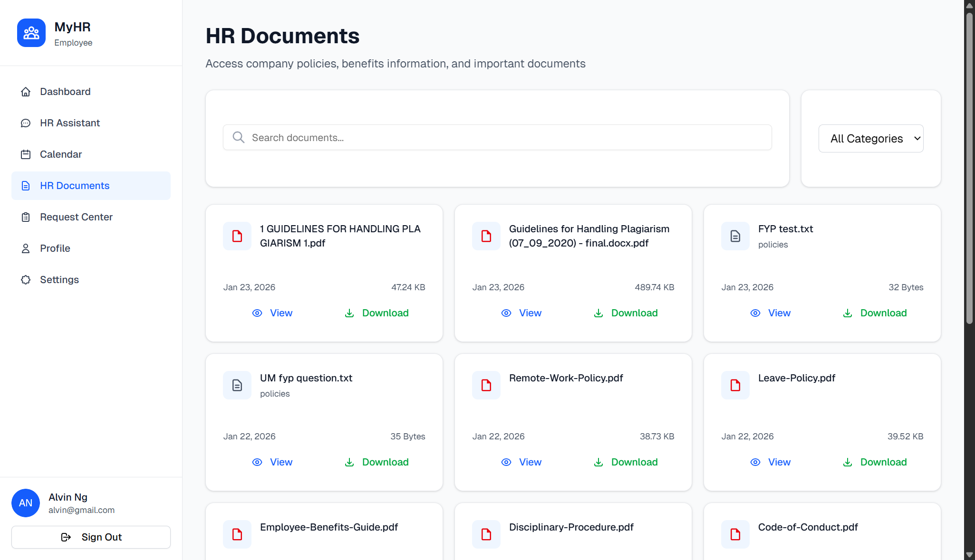Focus the Search documents field
The height and width of the screenshot is (560, 975).
click(504, 137)
